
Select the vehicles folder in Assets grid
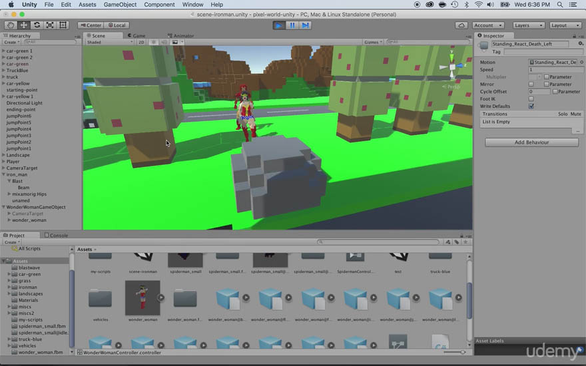pos(100,298)
